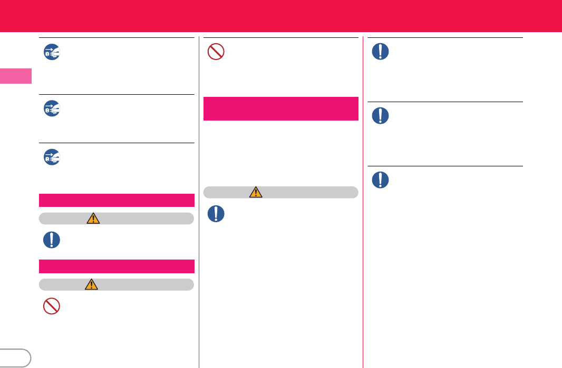Viewport: 562px width, 368px height.
Task: Click the blue exclamation icon in middle column
Action: tap(216, 213)
